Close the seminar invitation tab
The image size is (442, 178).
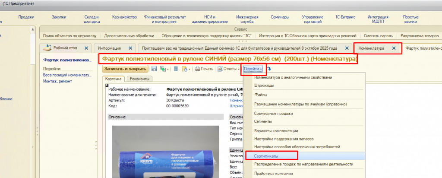point(347,48)
